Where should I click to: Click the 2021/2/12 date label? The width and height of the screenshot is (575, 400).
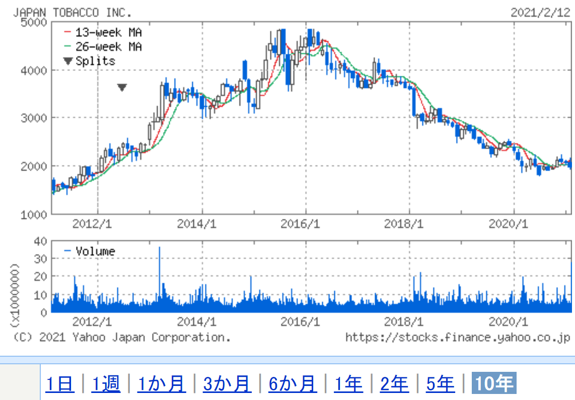(540, 13)
